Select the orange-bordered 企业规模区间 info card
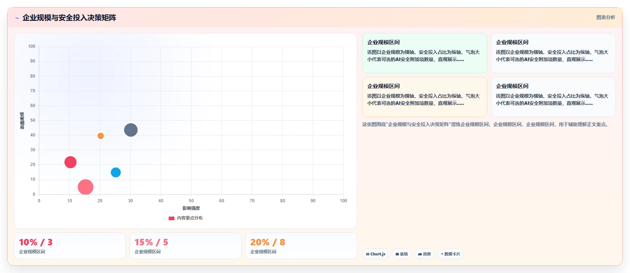Screen dimensions: 630x273 (x=424, y=97)
